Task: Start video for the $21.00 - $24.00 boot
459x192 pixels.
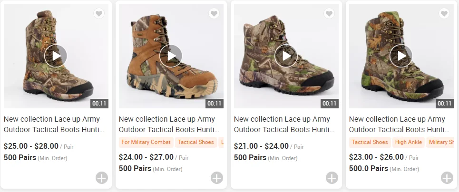Action: (x=286, y=56)
